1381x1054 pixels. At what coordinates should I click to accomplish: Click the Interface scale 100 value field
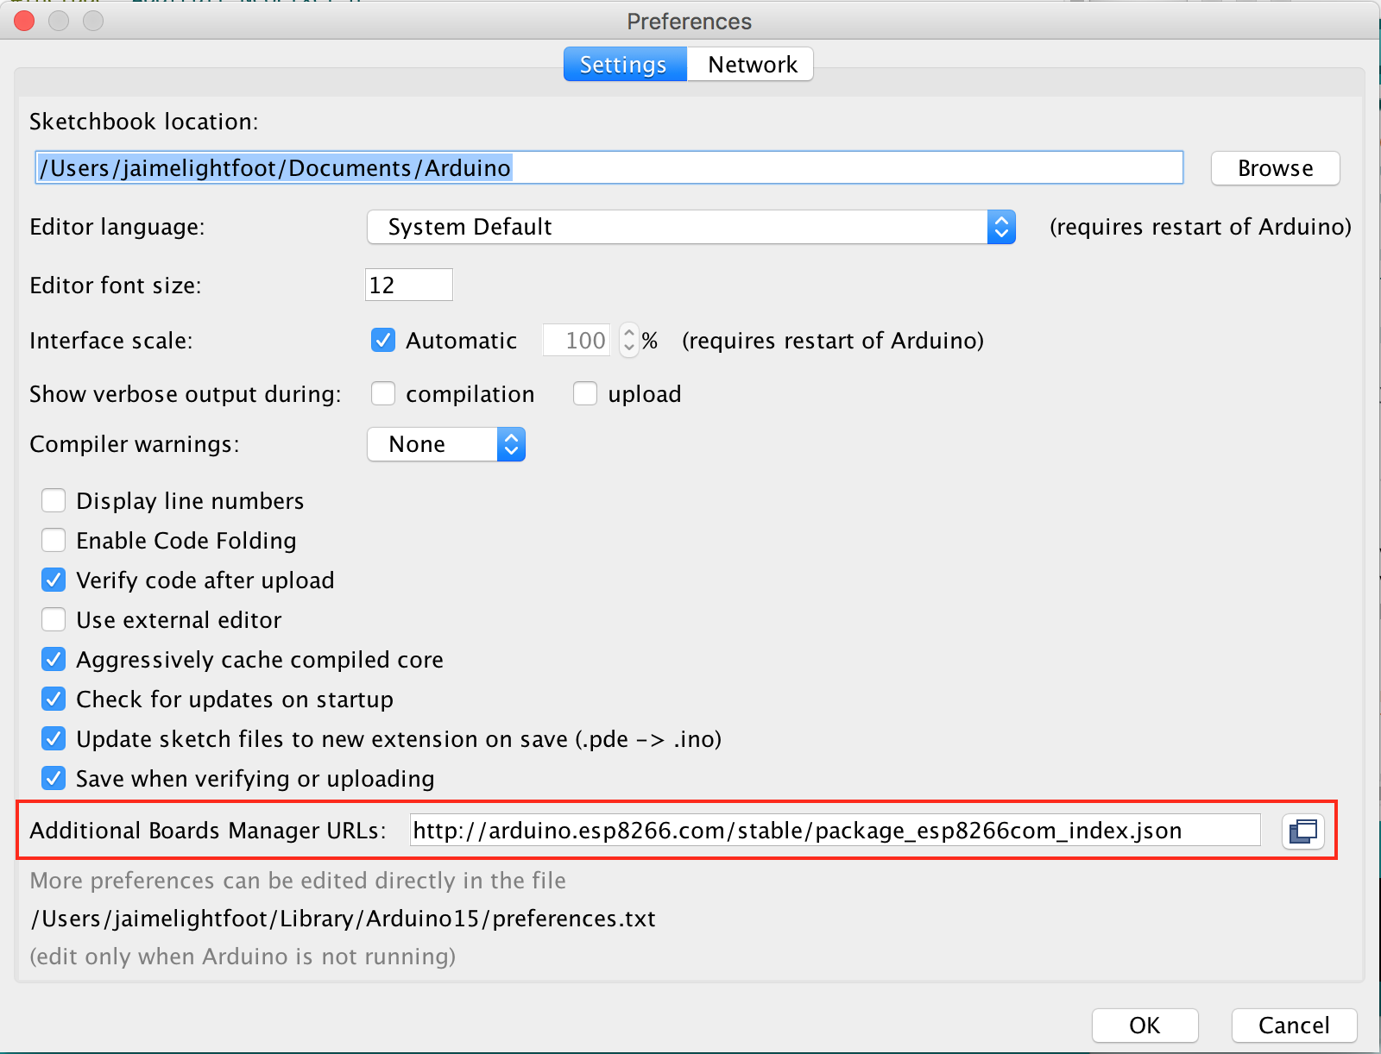(x=577, y=340)
